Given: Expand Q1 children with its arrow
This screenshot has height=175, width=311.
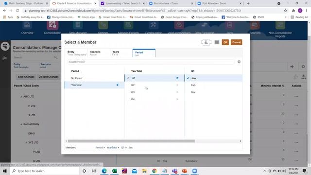Looking at the screenshot, I should (x=177, y=78).
